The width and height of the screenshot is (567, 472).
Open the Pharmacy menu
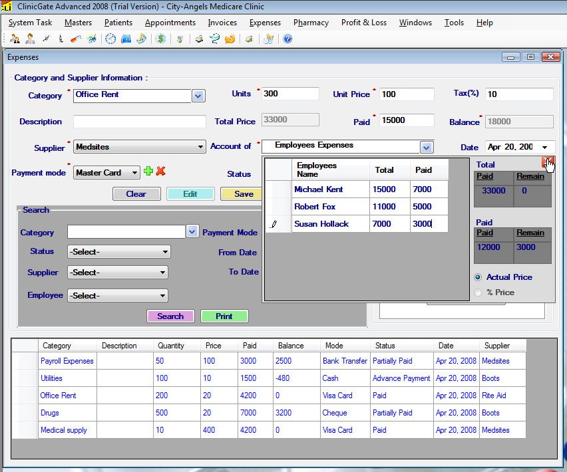pos(311,23)
